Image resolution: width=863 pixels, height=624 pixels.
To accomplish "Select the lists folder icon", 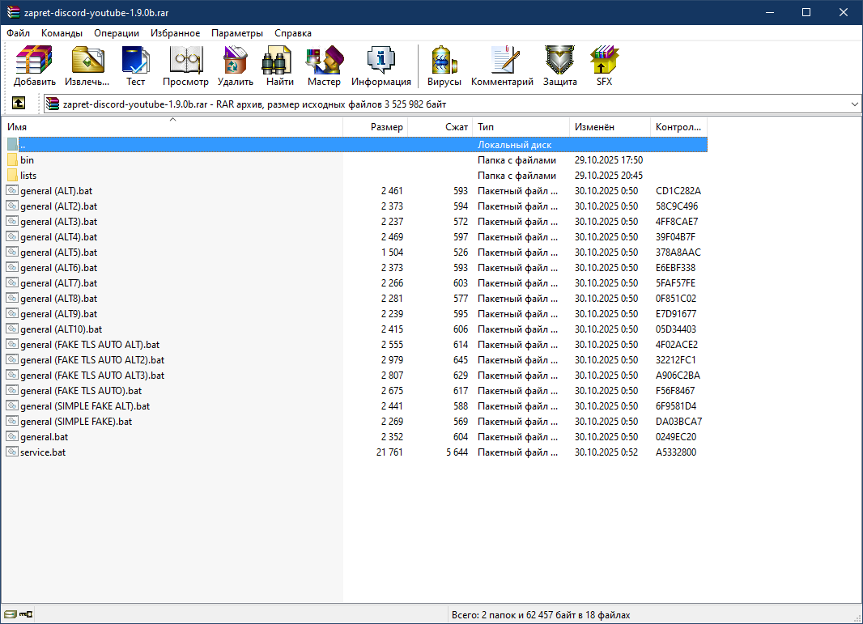I will (x=12, y=176).
